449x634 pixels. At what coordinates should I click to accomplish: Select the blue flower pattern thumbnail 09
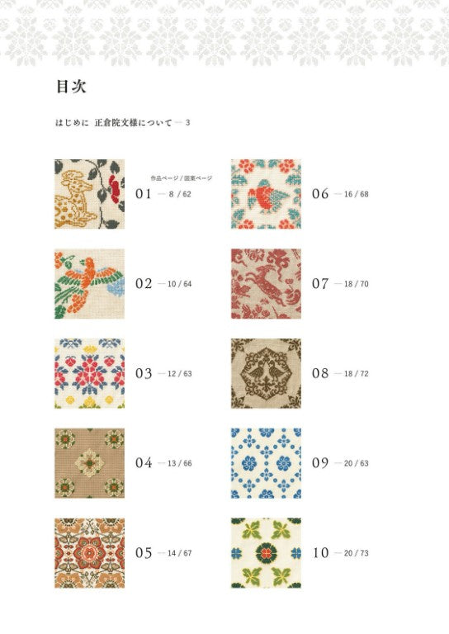point(266,463)
